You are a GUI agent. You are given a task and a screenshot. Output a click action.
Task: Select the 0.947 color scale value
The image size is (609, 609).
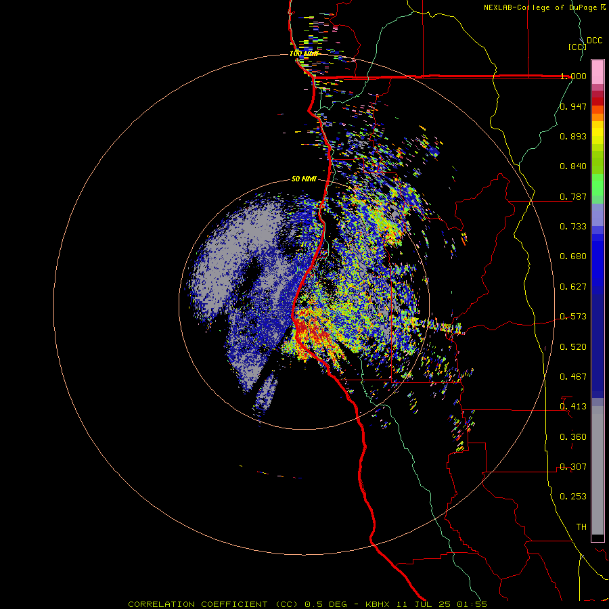(573, 106)
